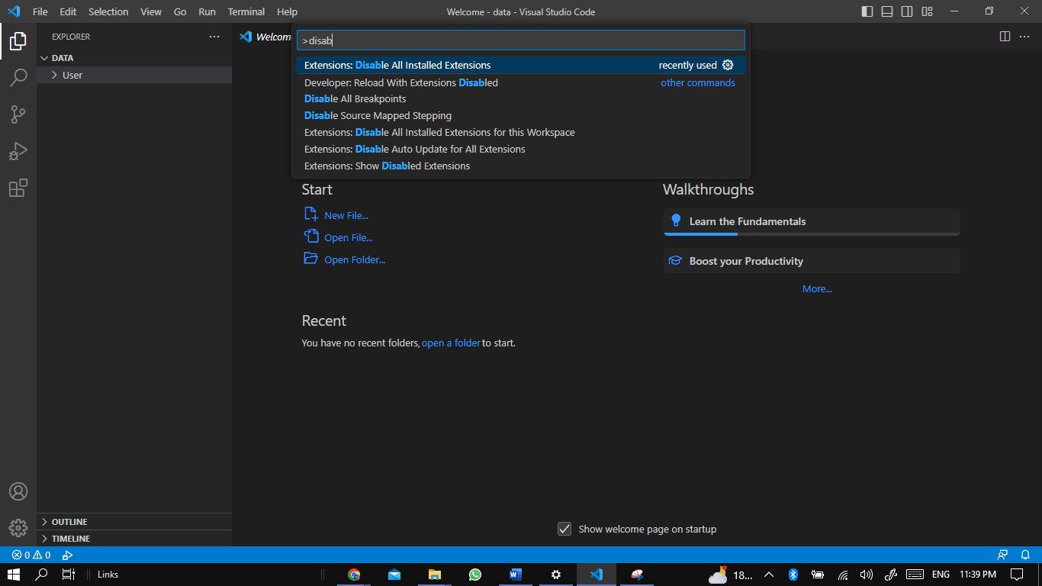Open the Extensions view in activity bar
The image size is (1042, 586).
(18, 188)
